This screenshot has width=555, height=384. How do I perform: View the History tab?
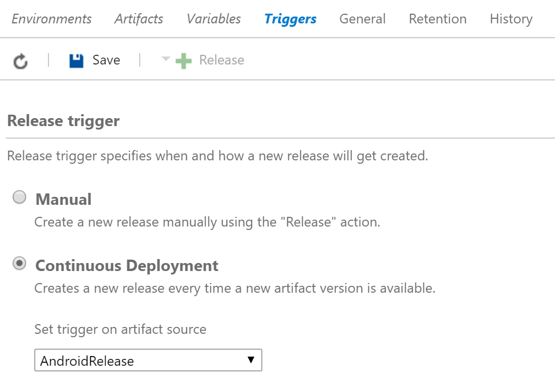(511, 19)
